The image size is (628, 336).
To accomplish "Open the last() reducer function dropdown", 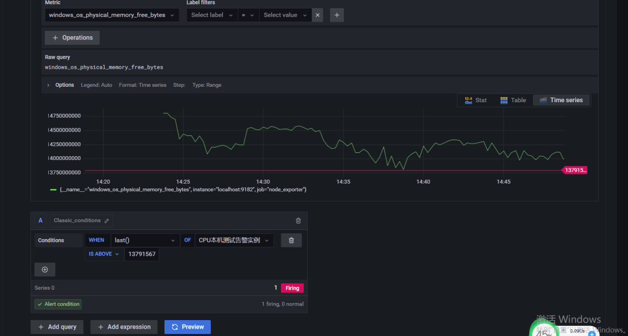I will (x=145, y=240).
